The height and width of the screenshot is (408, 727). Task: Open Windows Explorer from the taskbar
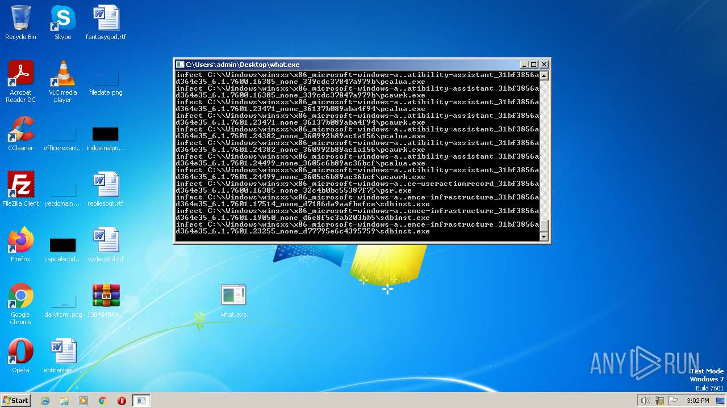(64, 401)
